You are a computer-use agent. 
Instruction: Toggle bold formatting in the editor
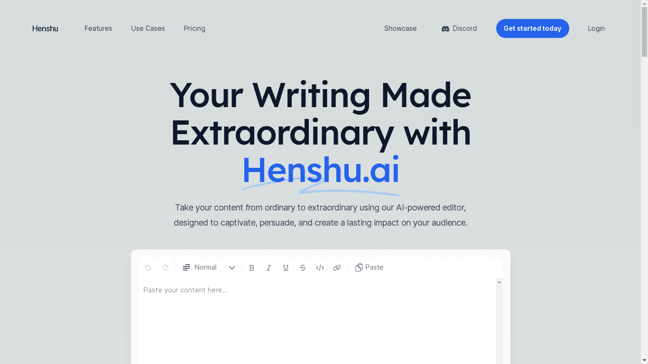(x=252, y=268)
